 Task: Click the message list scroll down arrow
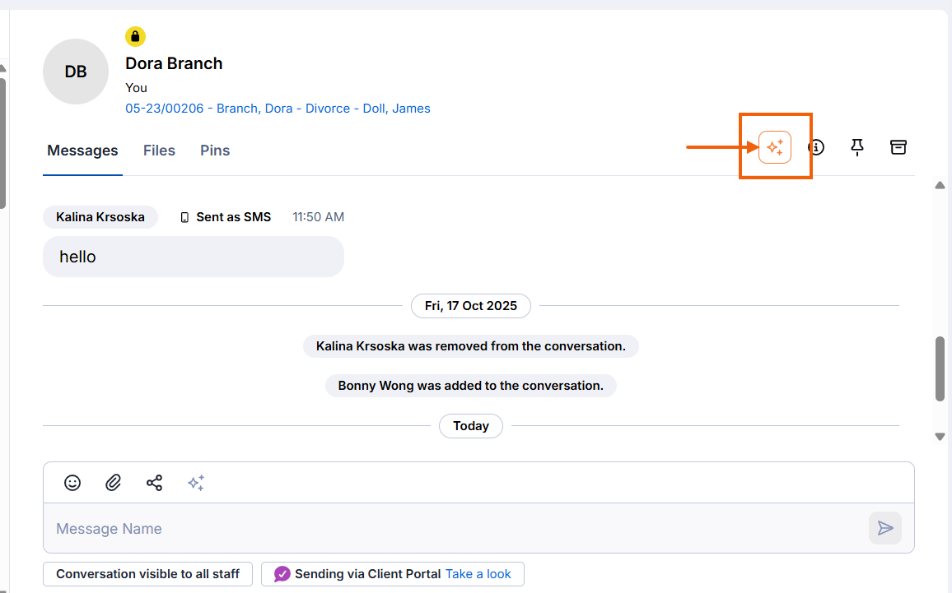pos(940,437)
